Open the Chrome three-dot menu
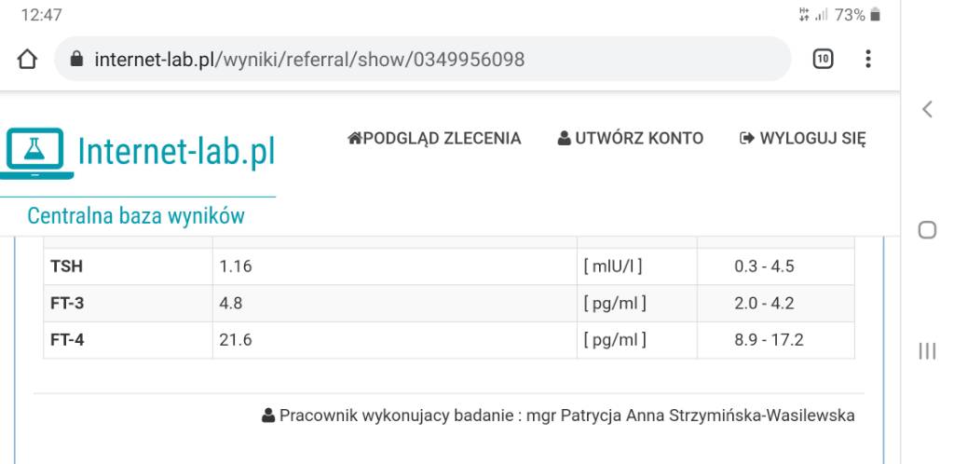954x464 pixels. [868, 60]
